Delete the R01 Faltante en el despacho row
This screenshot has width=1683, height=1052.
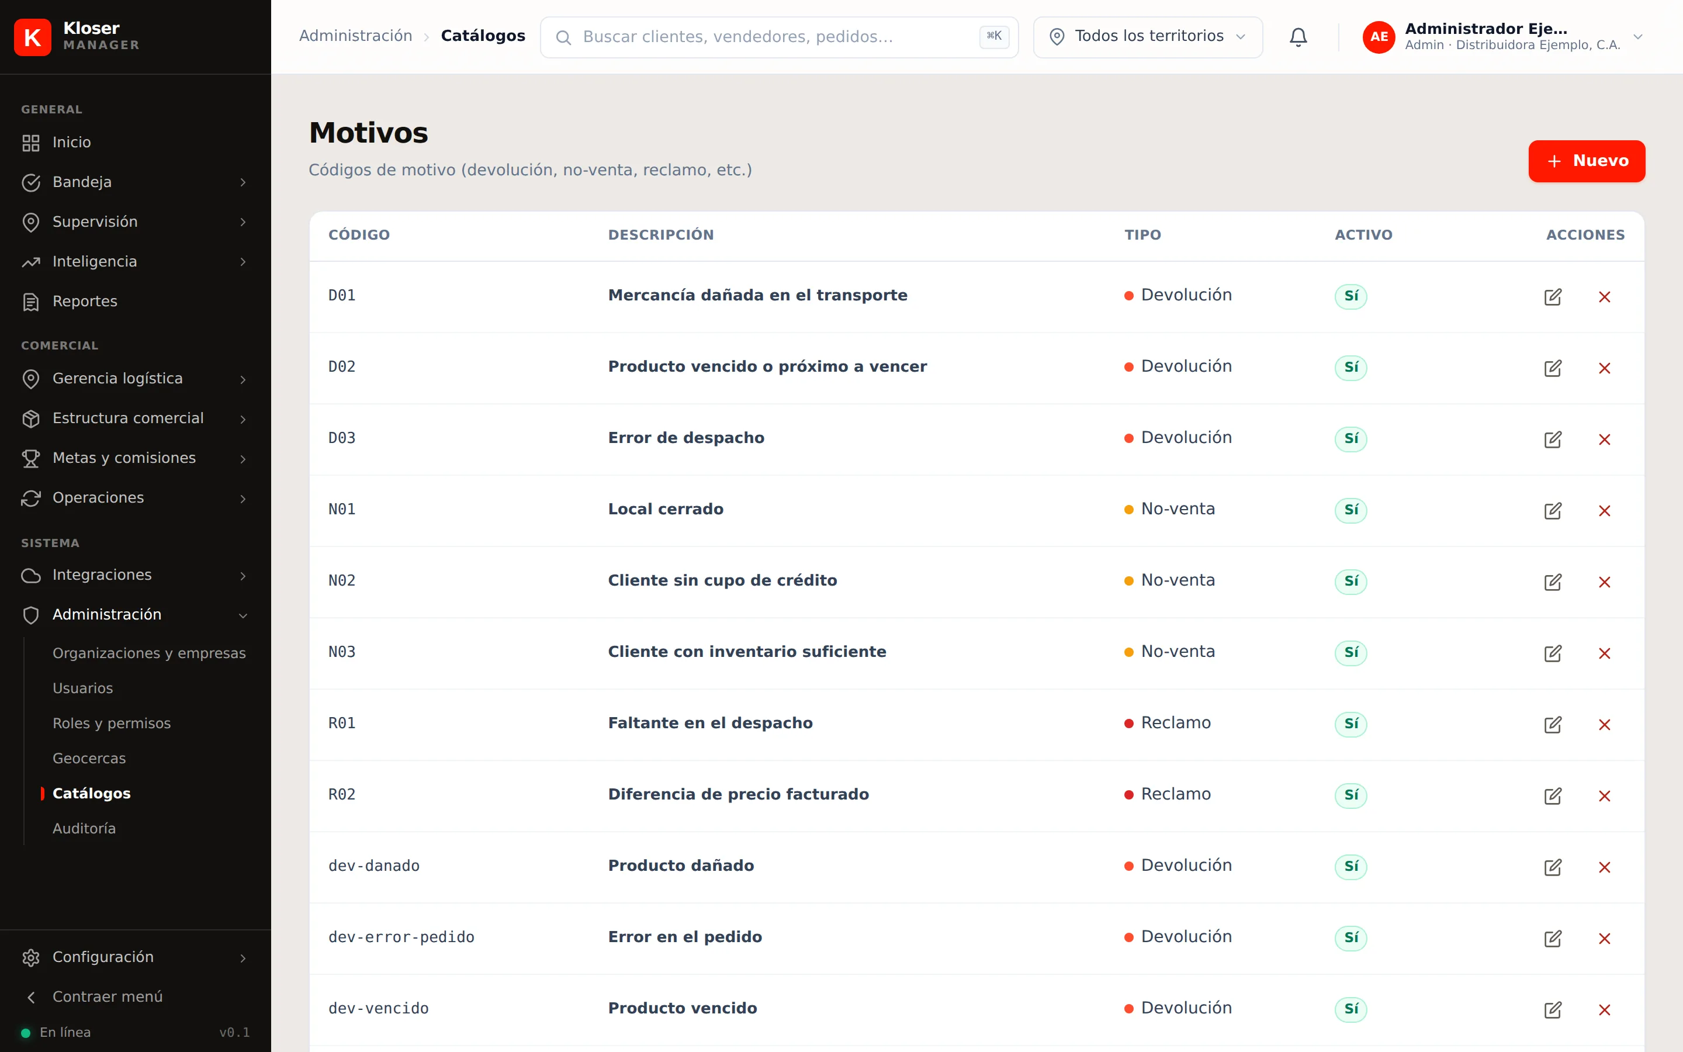[x=1605, y=725]
